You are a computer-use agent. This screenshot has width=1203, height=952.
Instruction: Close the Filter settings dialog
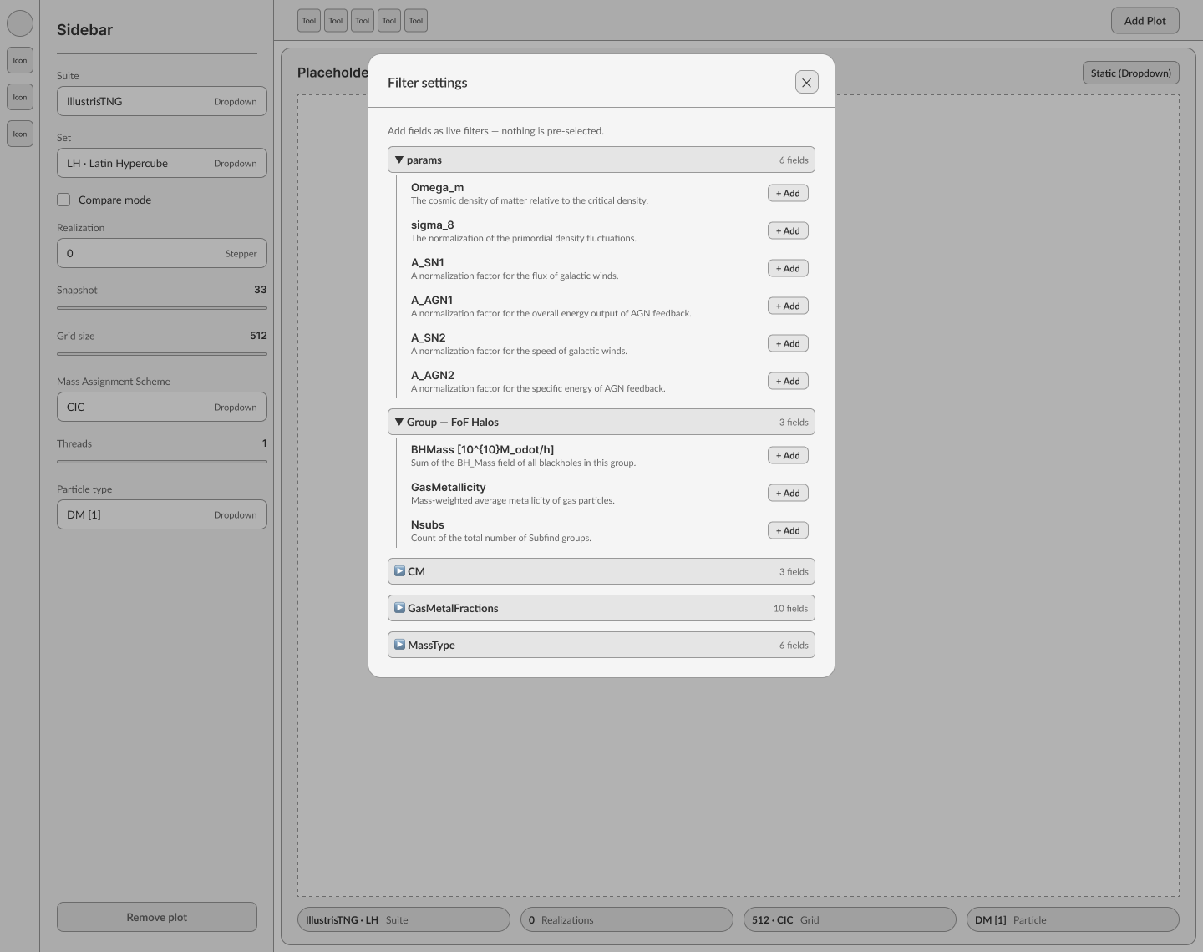point(806,82)
